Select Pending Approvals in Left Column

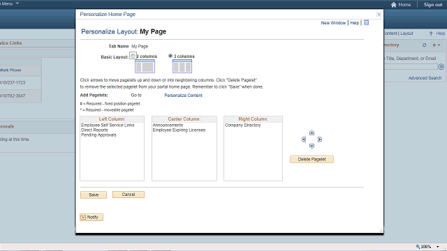click(98, 135)
